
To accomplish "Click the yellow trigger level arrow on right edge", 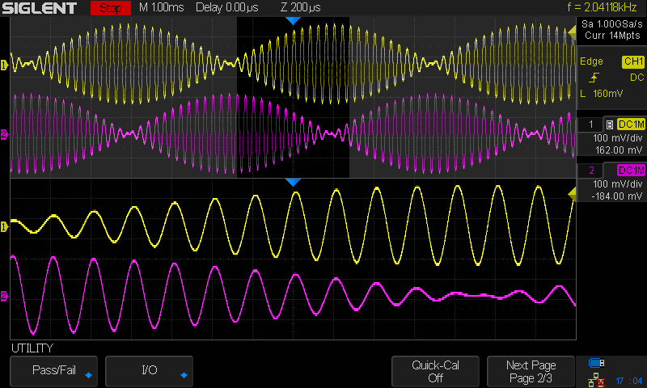I will 571,192.
